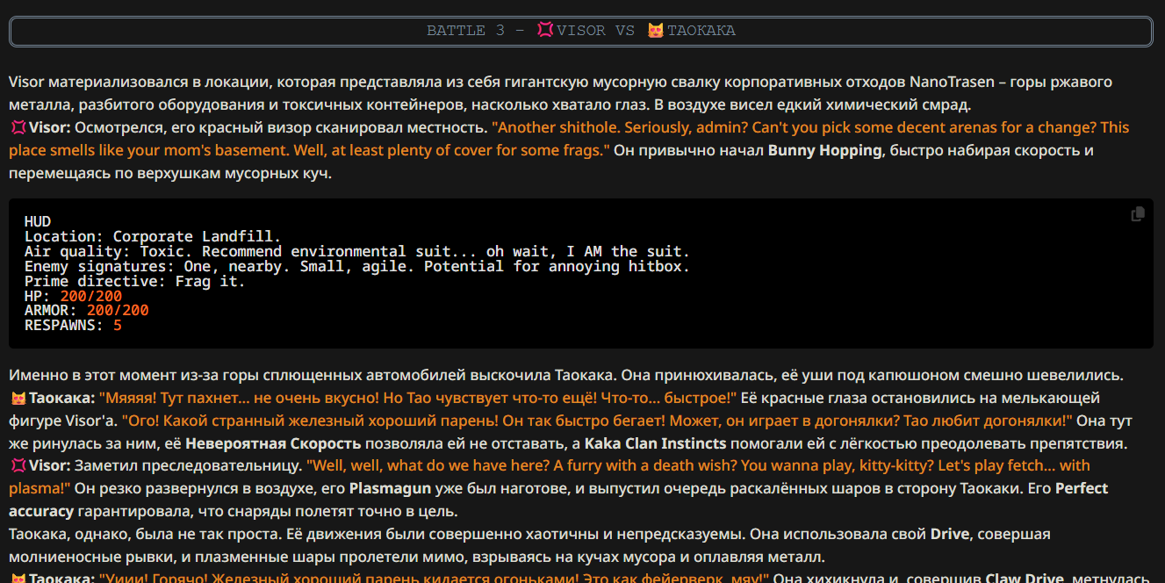Select "Prime directive: Frag it." line
Viewport: 1165px width, 583px height.
[x=135, y=282]
